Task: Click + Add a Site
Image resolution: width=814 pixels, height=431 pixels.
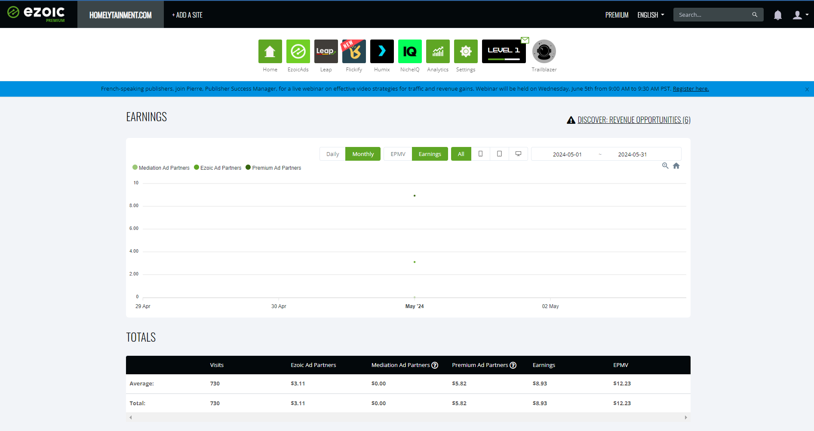Action: 187,15
